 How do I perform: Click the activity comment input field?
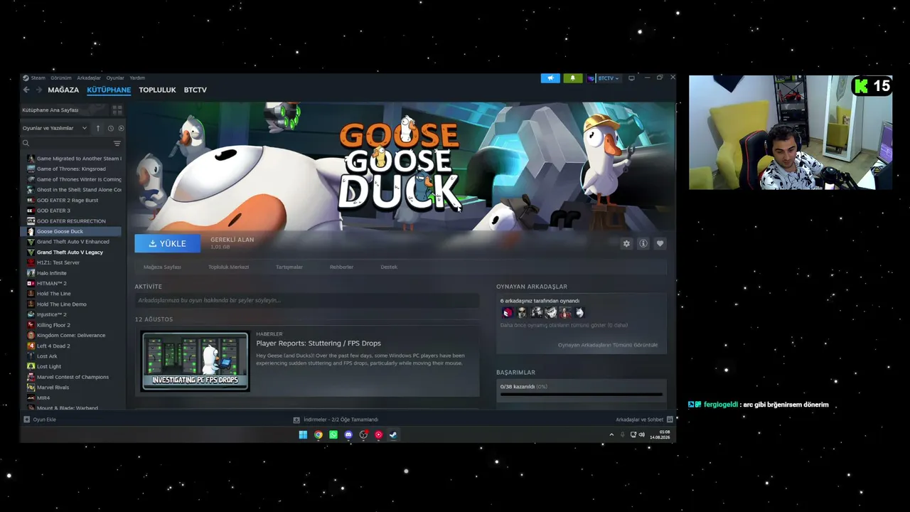(307, 300)
